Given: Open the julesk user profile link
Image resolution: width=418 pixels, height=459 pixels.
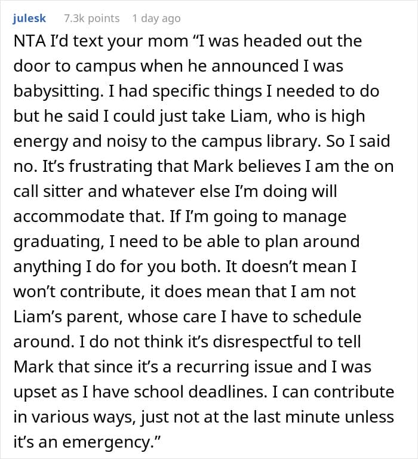Looking at the screenshot, I should [x=28, y=19].
